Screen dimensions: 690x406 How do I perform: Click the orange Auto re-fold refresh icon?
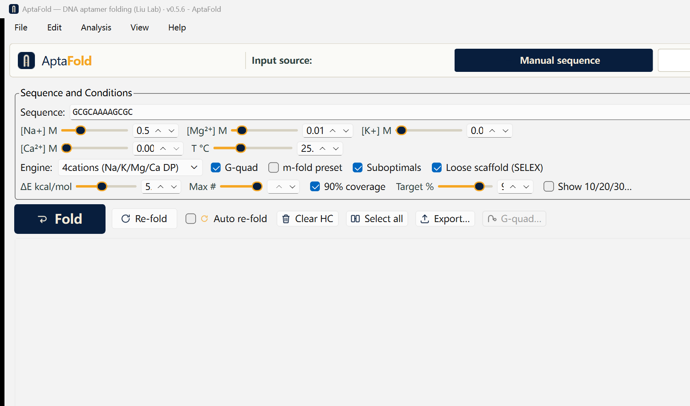pyautogui.click(x=205, y=219)
